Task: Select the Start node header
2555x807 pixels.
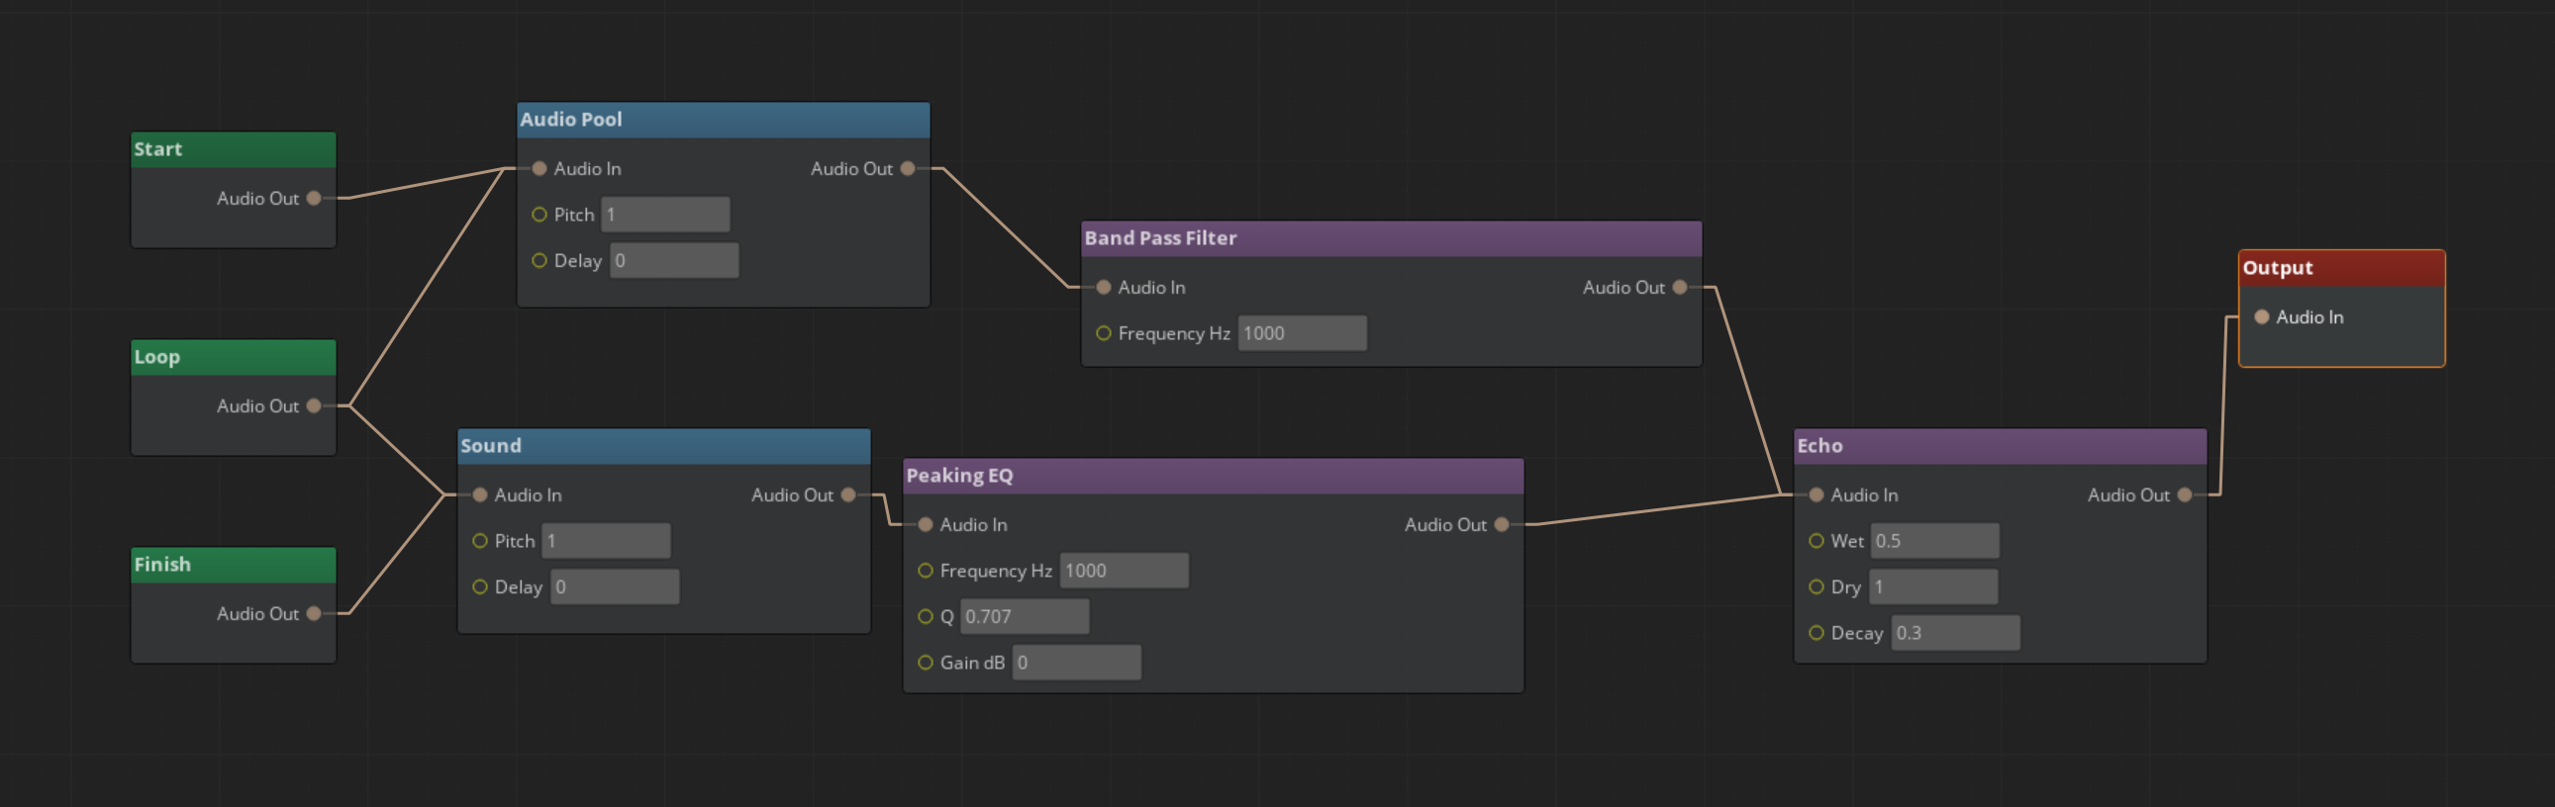Action: tap(233, 149)
